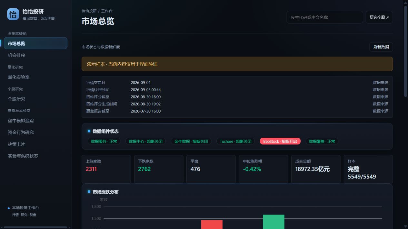This screenshot has width=408, height=229.
Task: Click the 怡怡投研 logo icon
Action: 13,14
